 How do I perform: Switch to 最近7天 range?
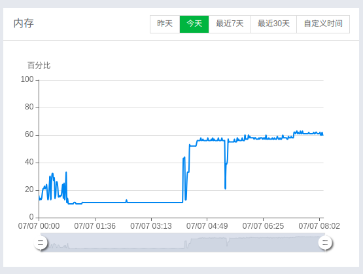tap(230, 24)
